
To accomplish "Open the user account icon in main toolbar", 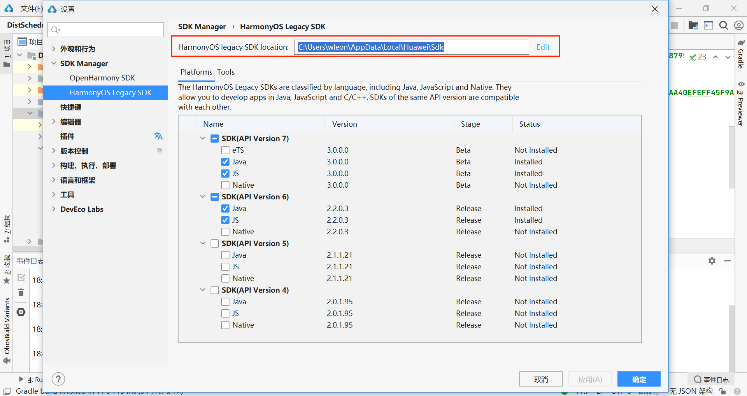I will (x=739, y=25).
